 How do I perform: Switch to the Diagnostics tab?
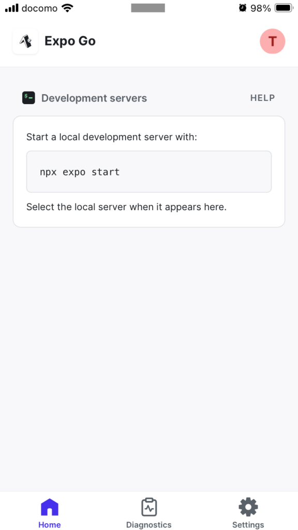click(x=148, y=512)
